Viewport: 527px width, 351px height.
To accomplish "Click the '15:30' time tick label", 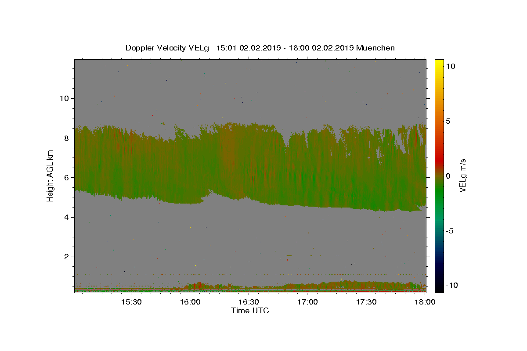I will tap(131, 302).
